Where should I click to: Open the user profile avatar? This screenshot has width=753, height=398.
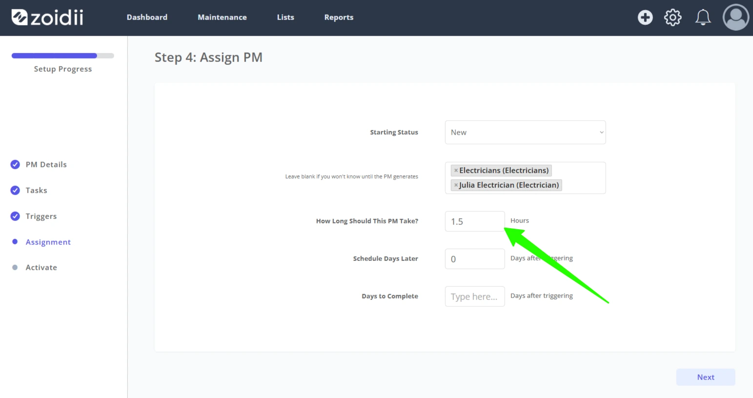[x=736, y=18]
